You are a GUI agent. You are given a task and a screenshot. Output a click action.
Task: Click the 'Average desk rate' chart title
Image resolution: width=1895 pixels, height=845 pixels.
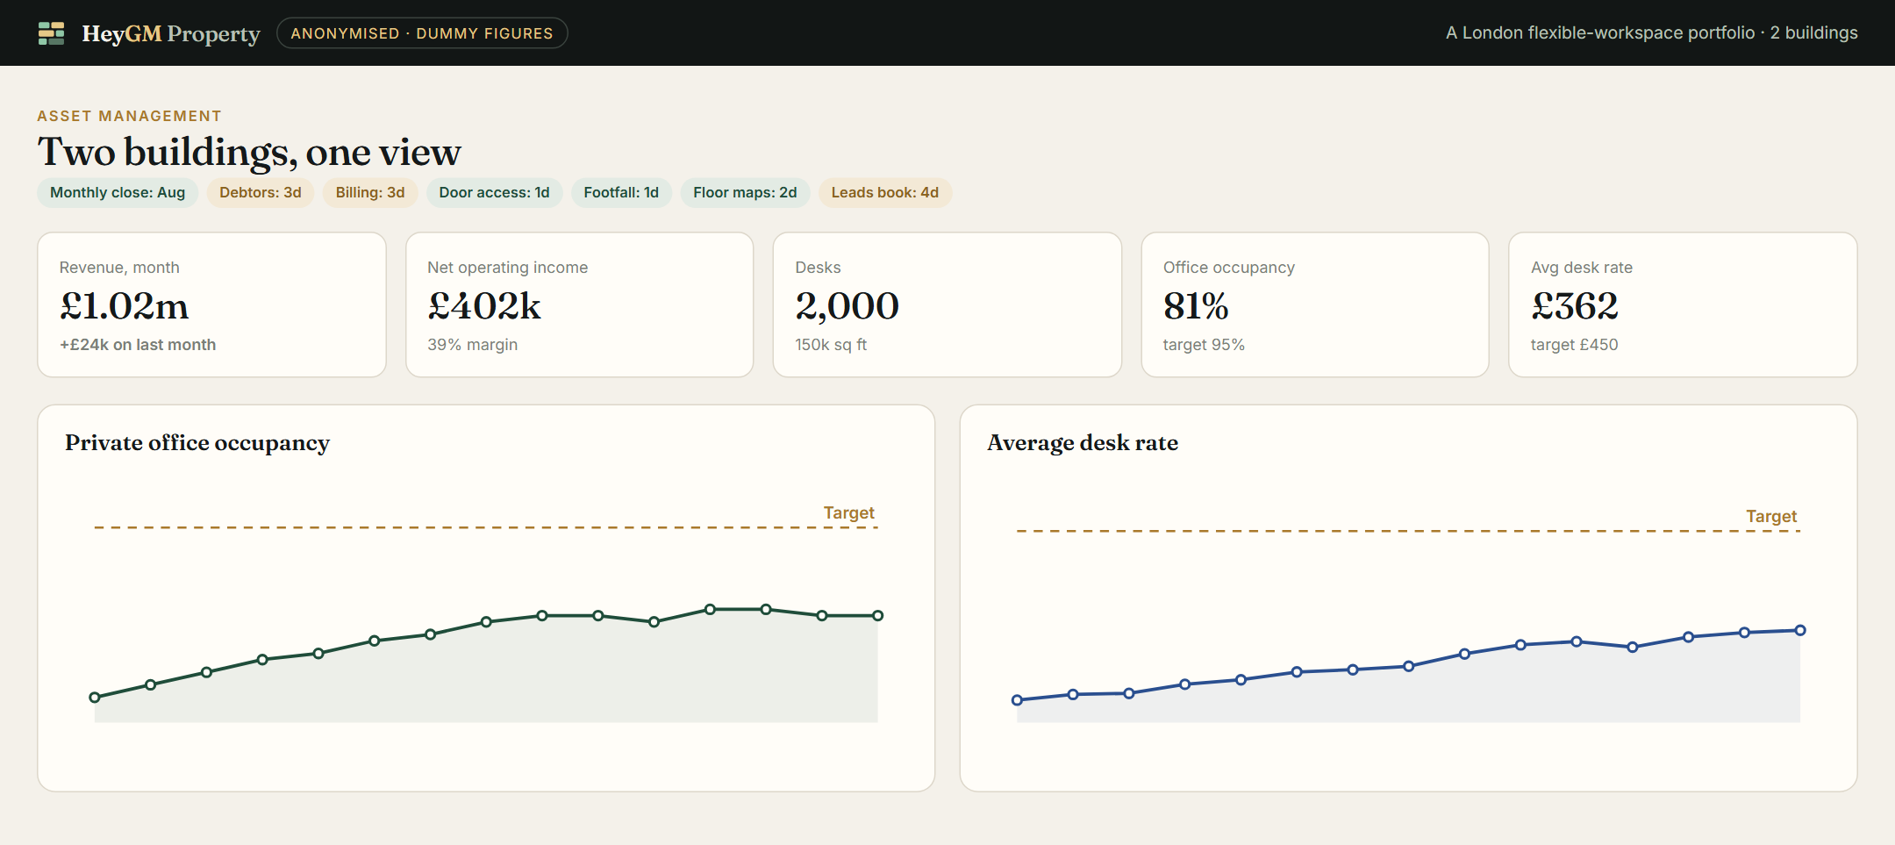(x=1083, y=443)
